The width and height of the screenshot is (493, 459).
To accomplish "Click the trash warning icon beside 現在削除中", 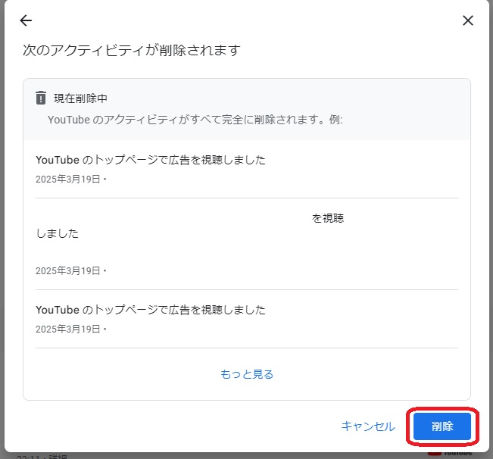I will click(41, 98).
